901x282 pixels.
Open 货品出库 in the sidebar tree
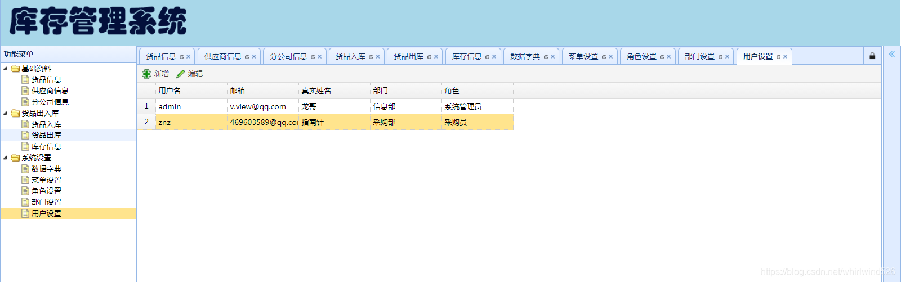[x=46, y=135]
